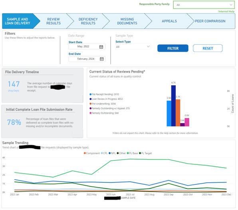Click the Sample Trending heading
Screen dimensions: 238x210
tap(15, 143)
